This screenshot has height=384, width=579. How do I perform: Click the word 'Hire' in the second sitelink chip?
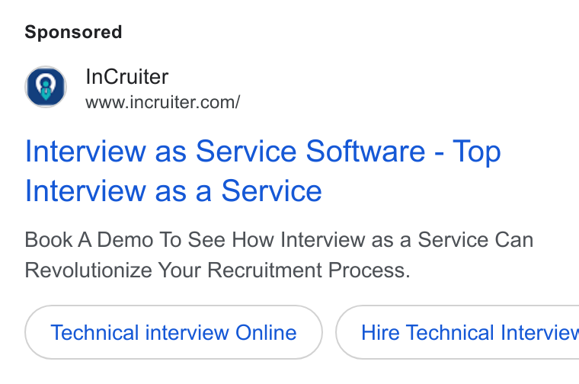point(380,332)
